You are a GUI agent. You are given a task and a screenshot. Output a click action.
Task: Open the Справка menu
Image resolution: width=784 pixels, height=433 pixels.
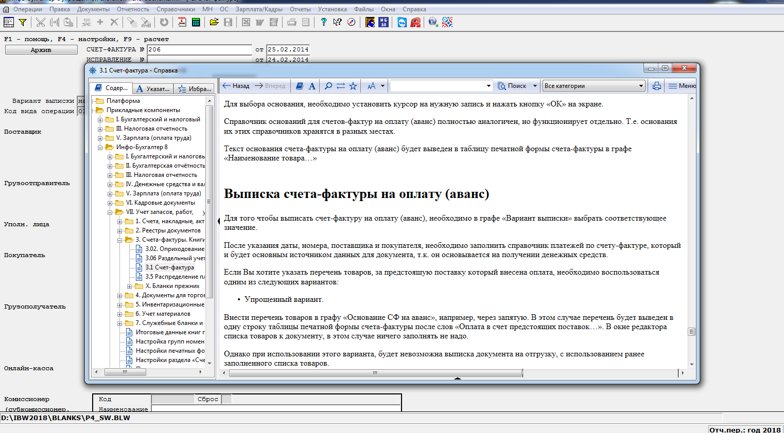point(414,9)
